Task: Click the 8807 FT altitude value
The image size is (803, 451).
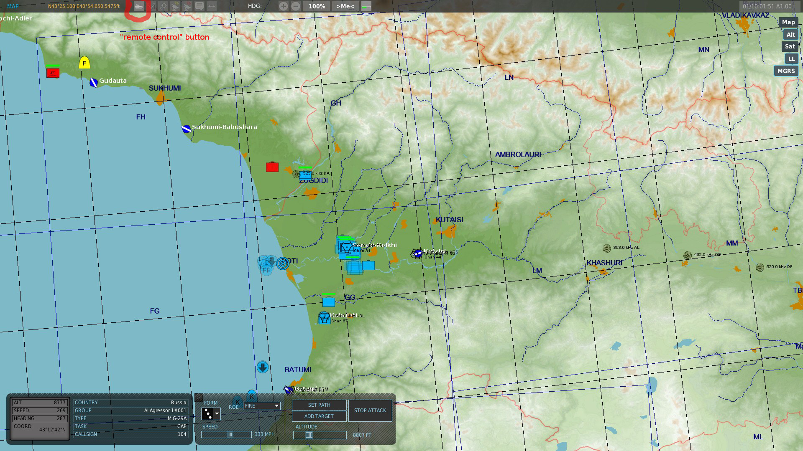Action: coord(362,435)
